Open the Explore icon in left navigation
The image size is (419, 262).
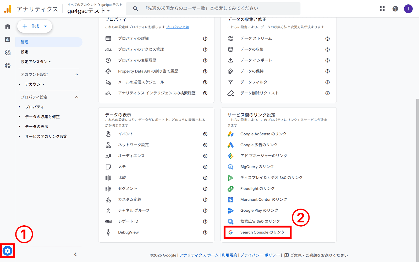tap(7, 53)
